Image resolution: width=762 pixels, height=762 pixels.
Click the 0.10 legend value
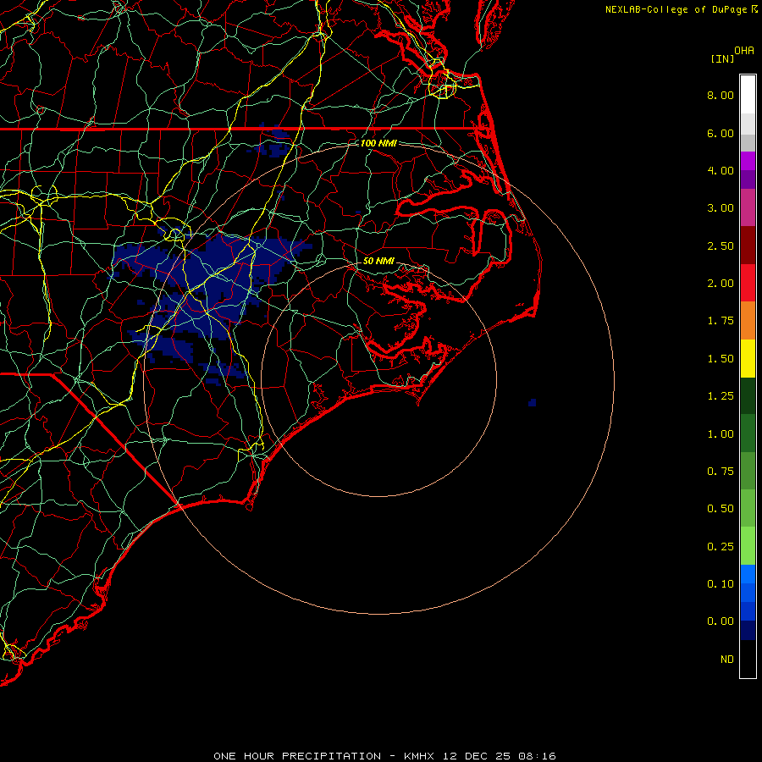click(x=721, y=584)
